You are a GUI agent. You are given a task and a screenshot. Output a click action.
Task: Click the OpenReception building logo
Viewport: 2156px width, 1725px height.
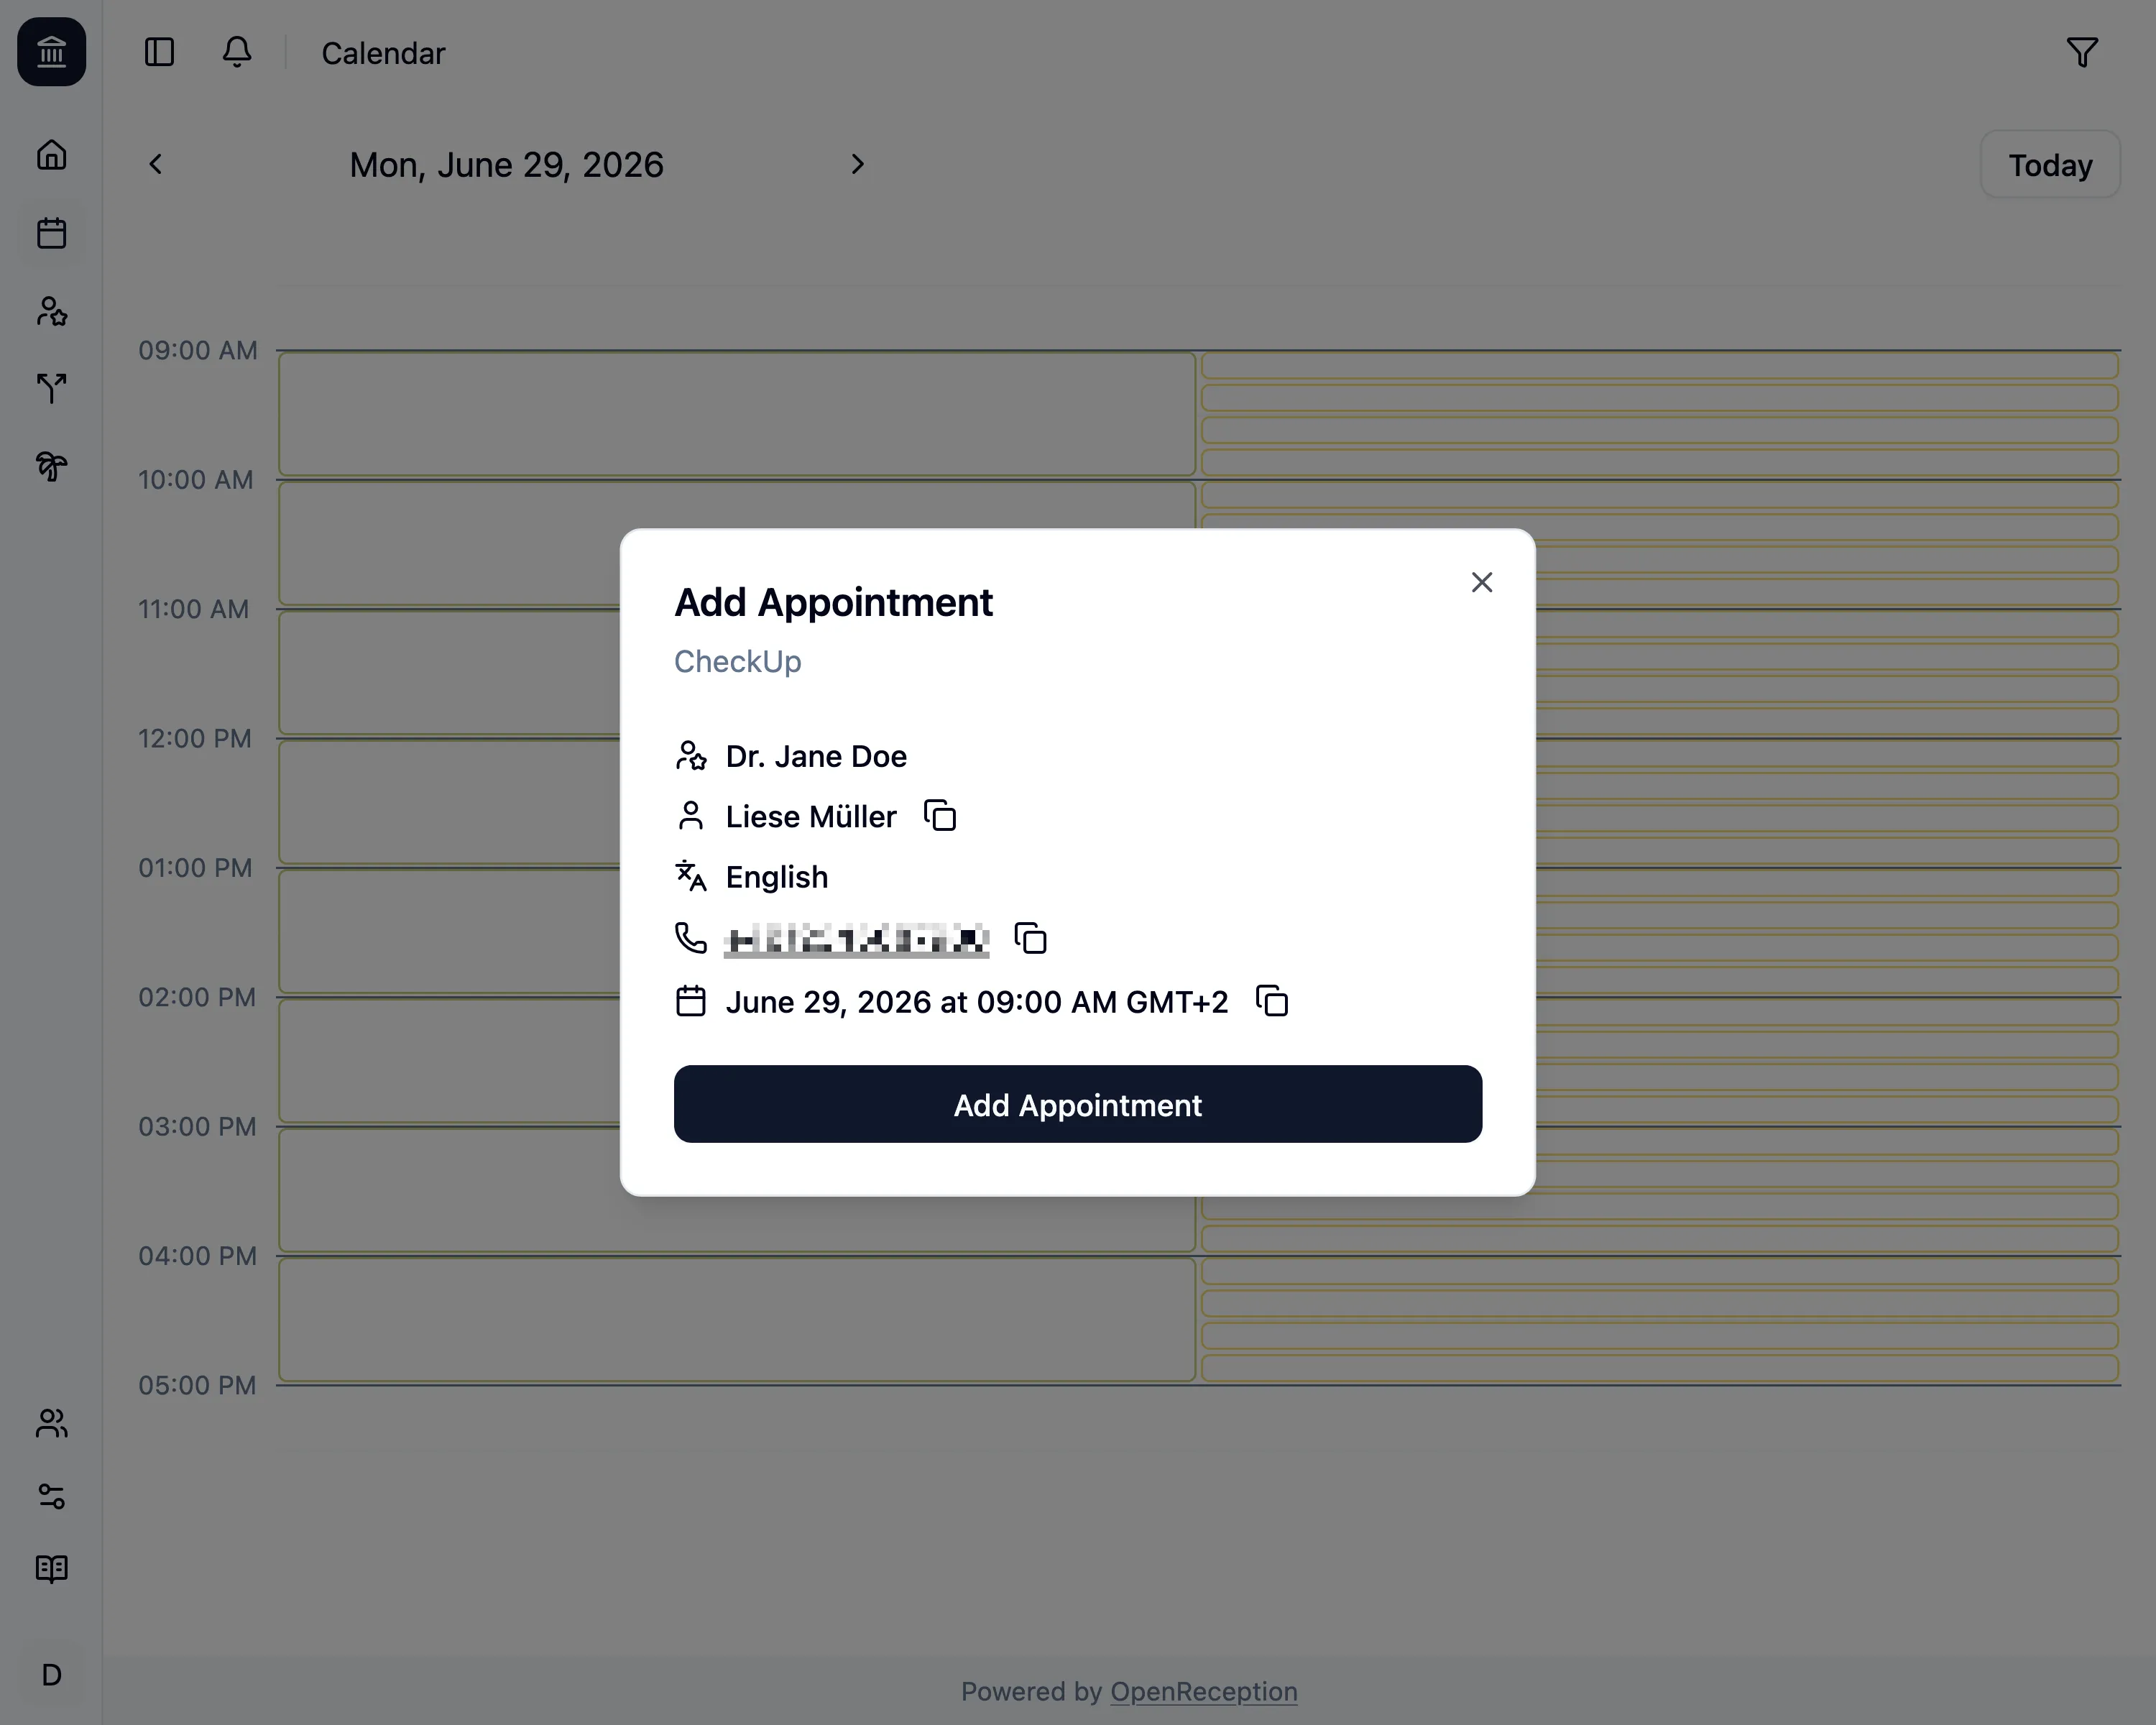51,52
